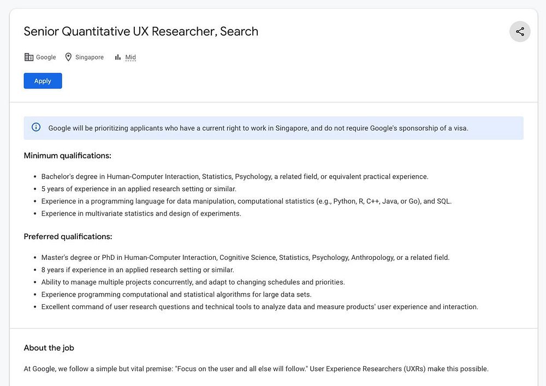Click the "5 years of experience" bullet
Viewport: 546px width, 386px height.
pyautogui.click(x=139, y=189)
